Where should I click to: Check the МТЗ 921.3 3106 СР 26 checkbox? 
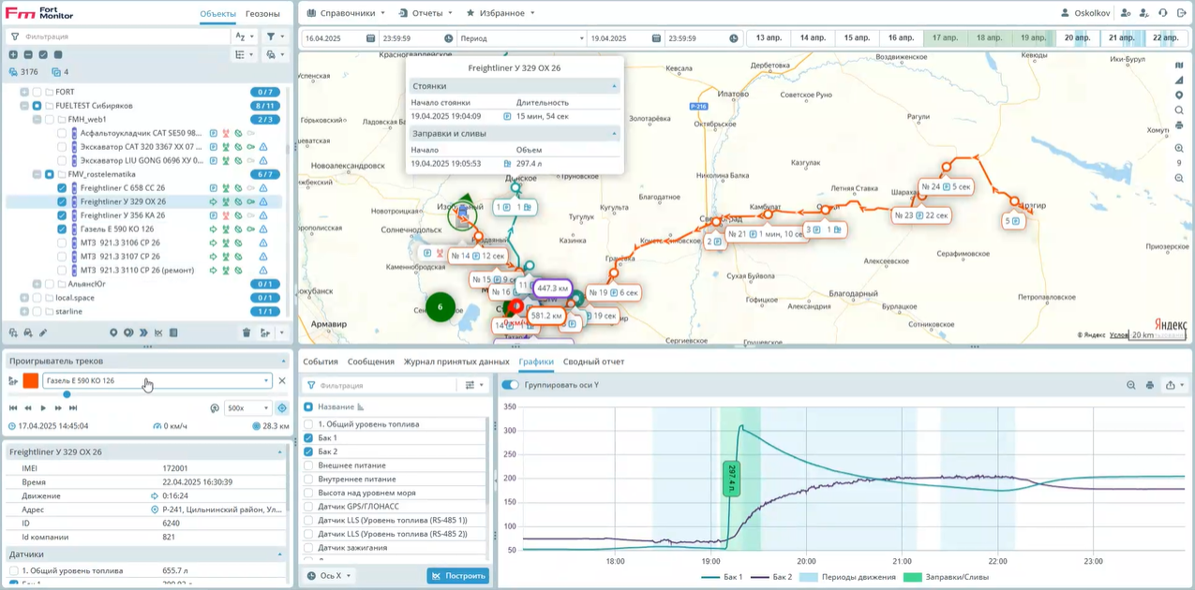[62, 243]
